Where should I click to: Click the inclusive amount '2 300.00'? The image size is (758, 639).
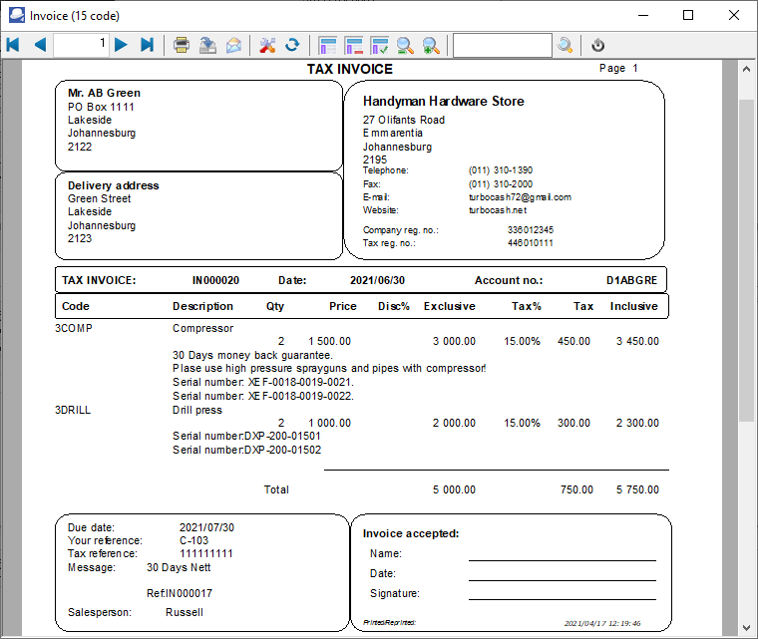tap(637, 423)
